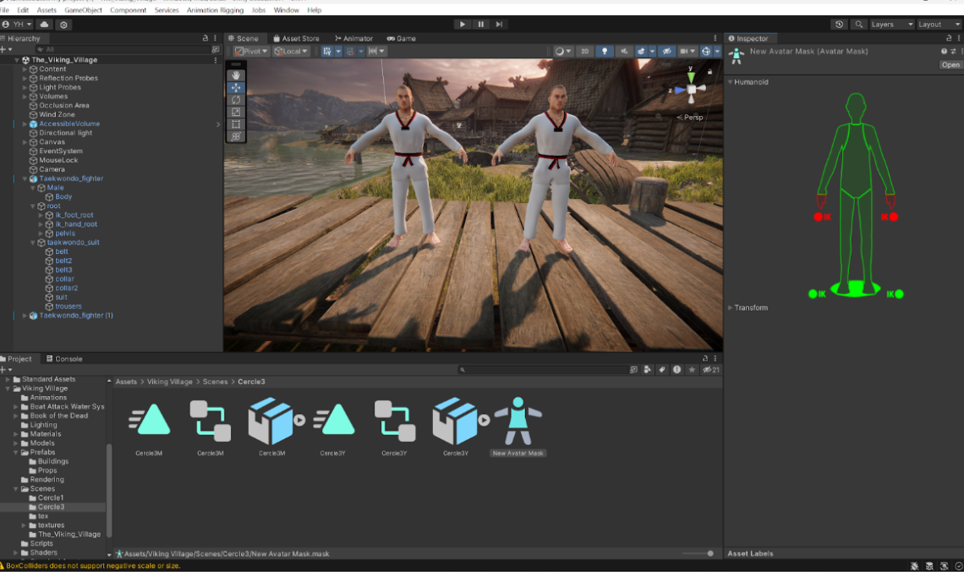This screenshot has height=572, width=964.
Task: Open the undo history icon
Action: tap(839, 25)
